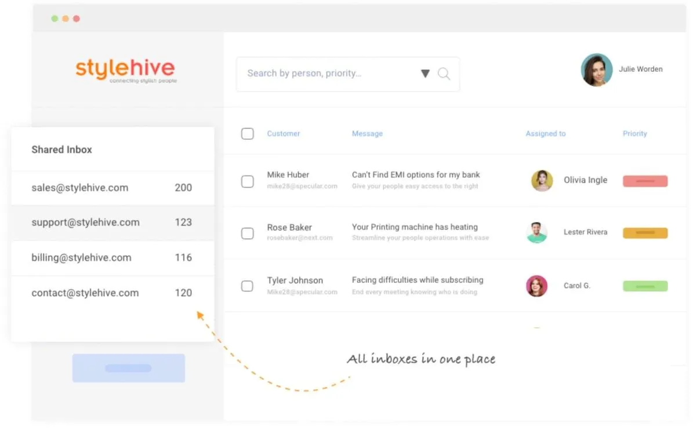Click the green priority tag for Tyler Johnson
Viewport: 696px width, 434px height.
click(645, 286)
